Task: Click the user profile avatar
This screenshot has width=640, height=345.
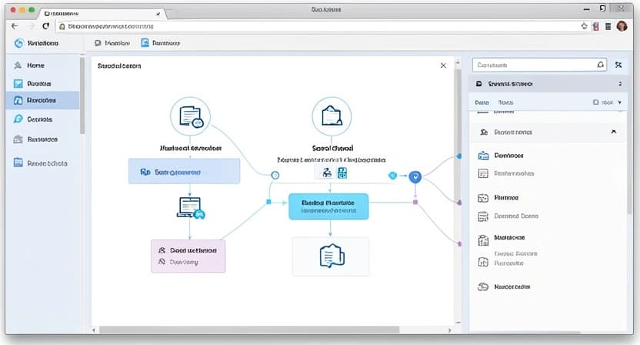Action: (622, 26)
